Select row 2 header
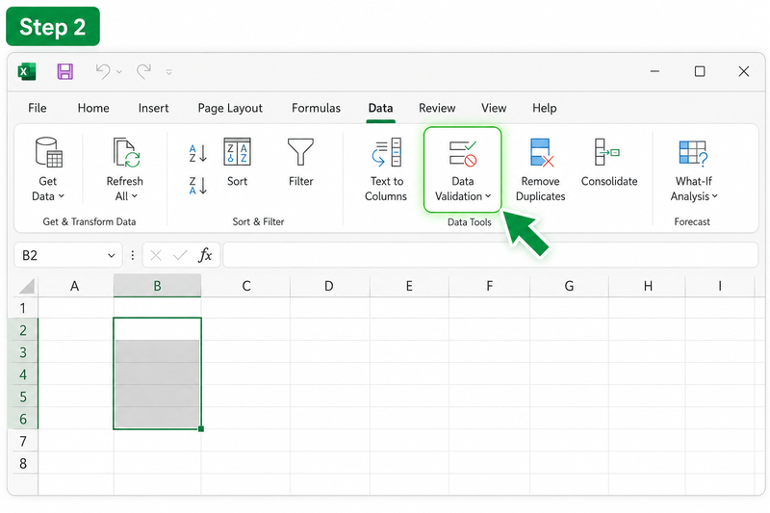 (23, 330)
